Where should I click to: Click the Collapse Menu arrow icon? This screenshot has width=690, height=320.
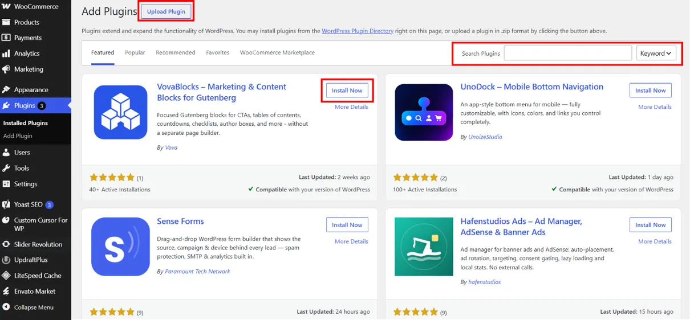[x=6, y=307]
